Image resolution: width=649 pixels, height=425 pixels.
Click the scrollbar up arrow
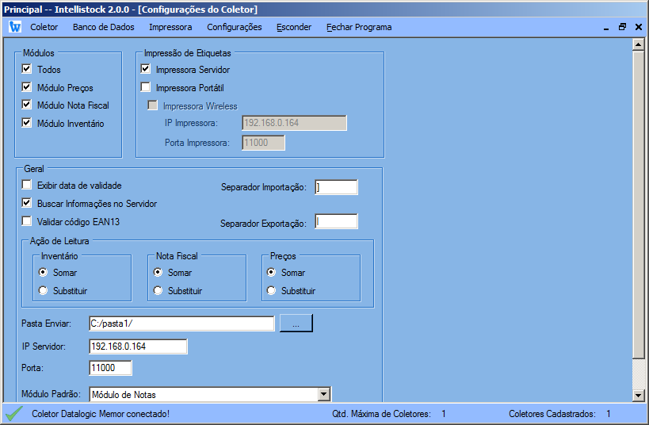tap(638, 44)
